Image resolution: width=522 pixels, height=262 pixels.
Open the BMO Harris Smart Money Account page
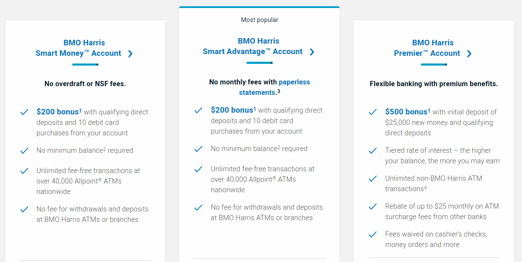click(84, 48)
